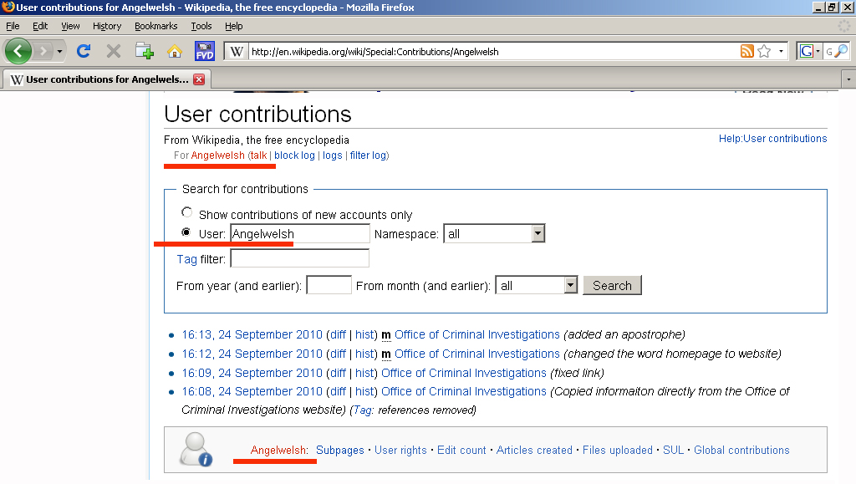The width and height of the screenshot is (856, 484).
Task: Open hist for the 16:12 edit
Action: click(364, 354)
